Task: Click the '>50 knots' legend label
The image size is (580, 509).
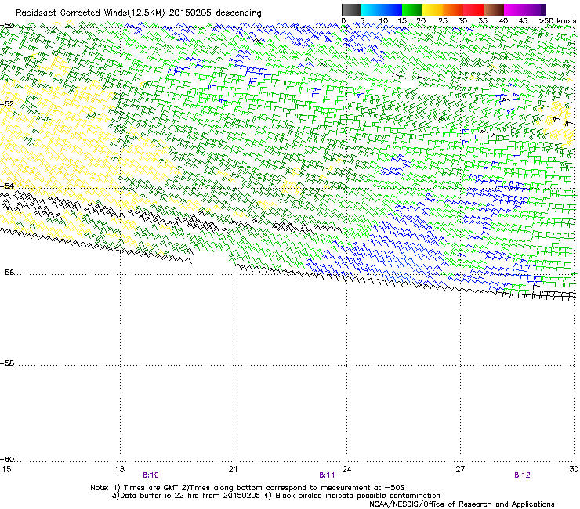Action: [557, 20]
